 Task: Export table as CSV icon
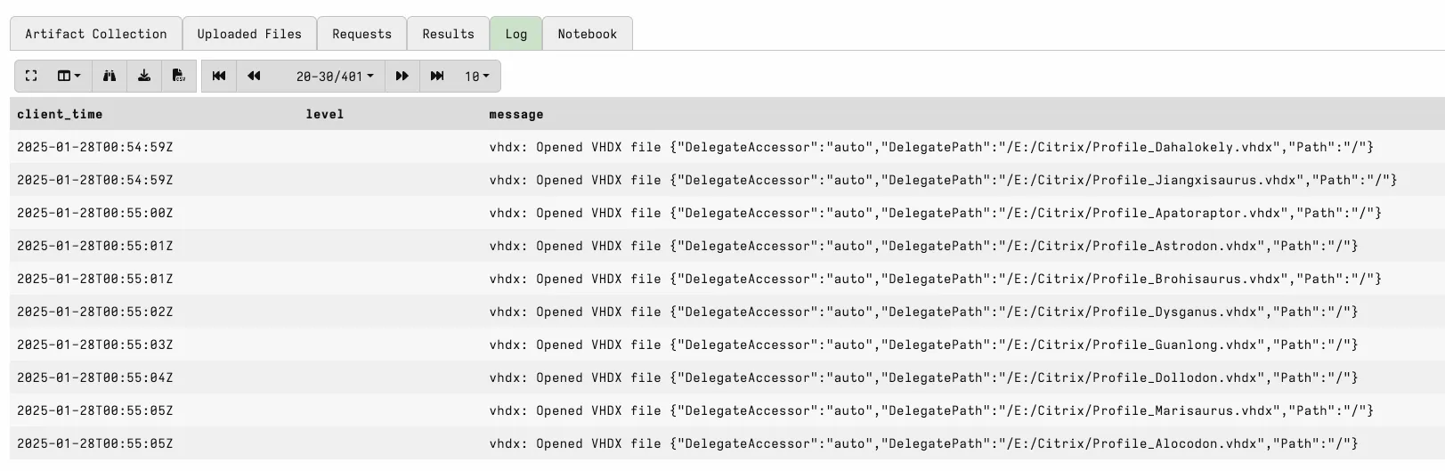(179, 77)
